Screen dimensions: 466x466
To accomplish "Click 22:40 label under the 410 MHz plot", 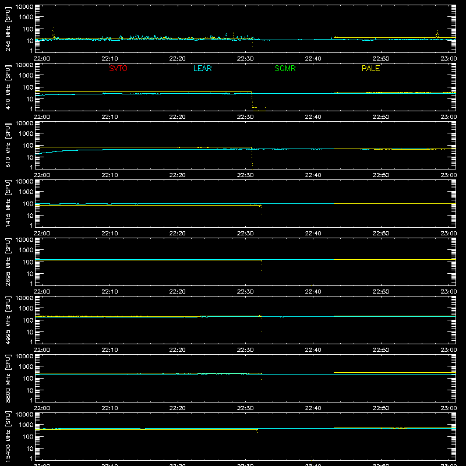I will coord(313,117).
